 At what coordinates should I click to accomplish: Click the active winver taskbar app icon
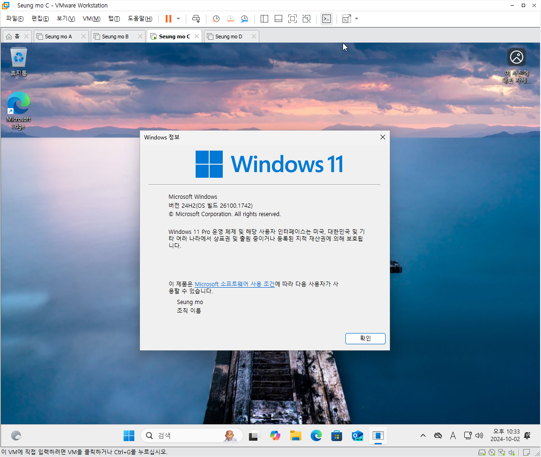tap(378, 435)
